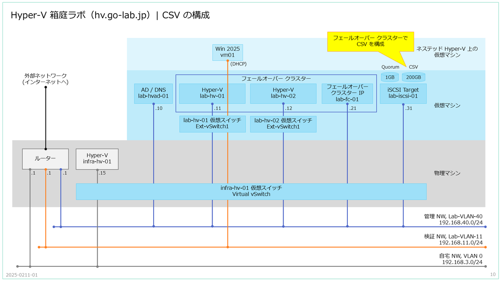Select the yellow CSV を構成 callout
Viewport: 501px width, 281px height.
pos(370,41)
